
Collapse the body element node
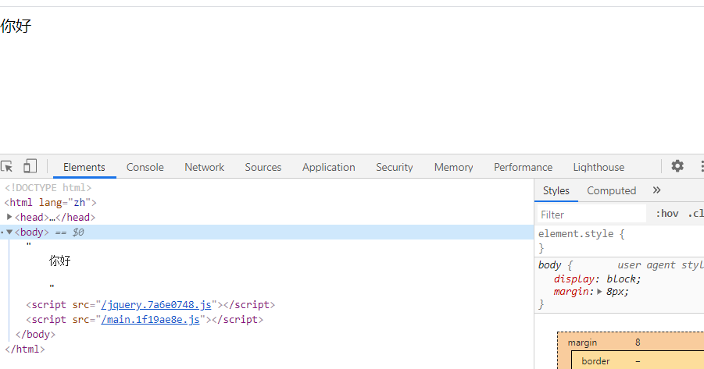[x=9, y=232]
